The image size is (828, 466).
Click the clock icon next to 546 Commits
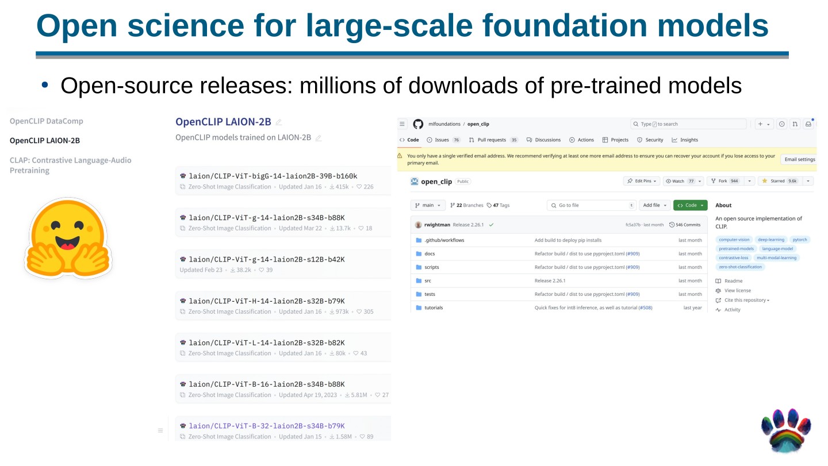click(x=672, y=225)
